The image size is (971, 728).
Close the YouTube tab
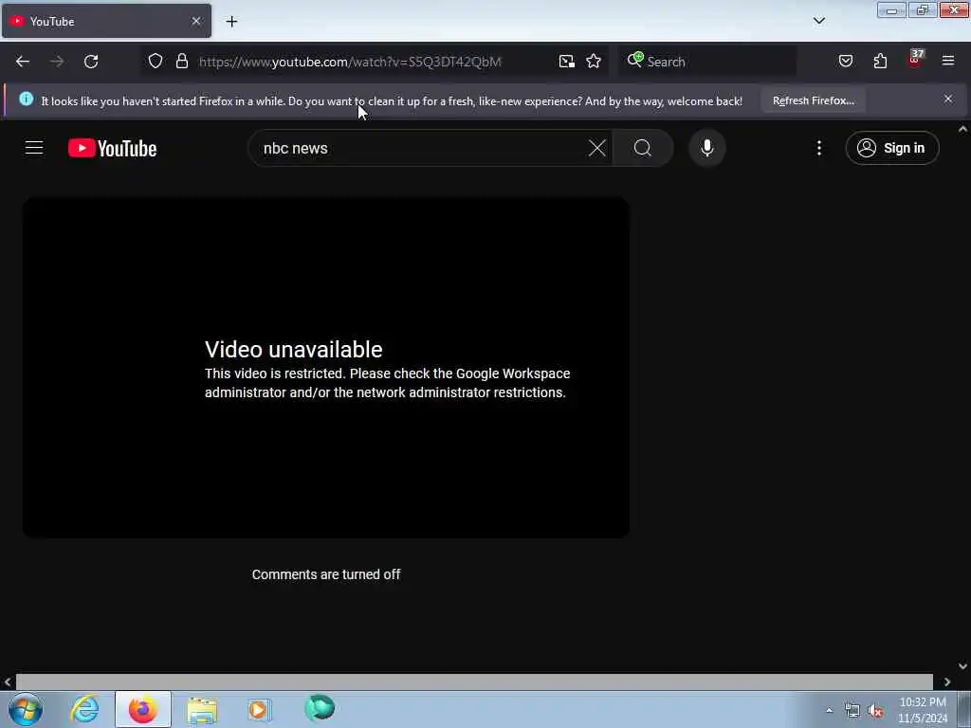pyautogui.click(x=195, y=21)
